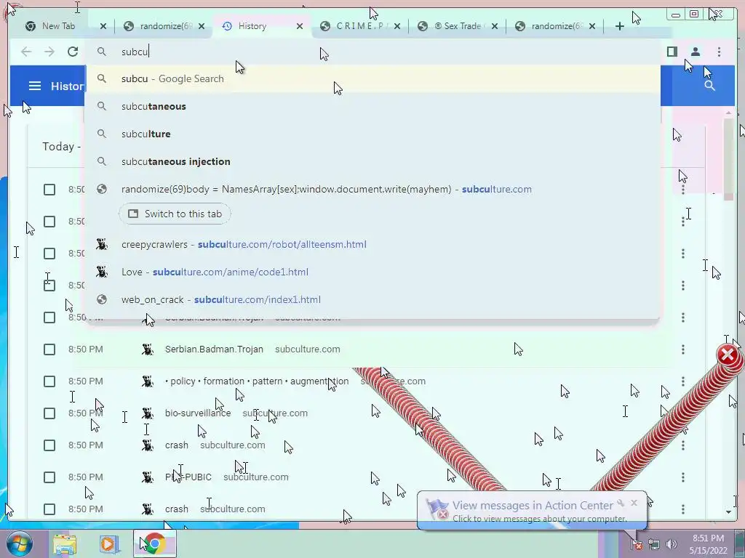
Task: Choose 'subcutaneous injection' suggestion
Action: coord(372,161)
